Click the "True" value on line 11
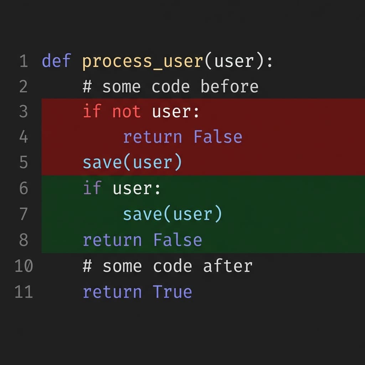 tap(173, 292)
